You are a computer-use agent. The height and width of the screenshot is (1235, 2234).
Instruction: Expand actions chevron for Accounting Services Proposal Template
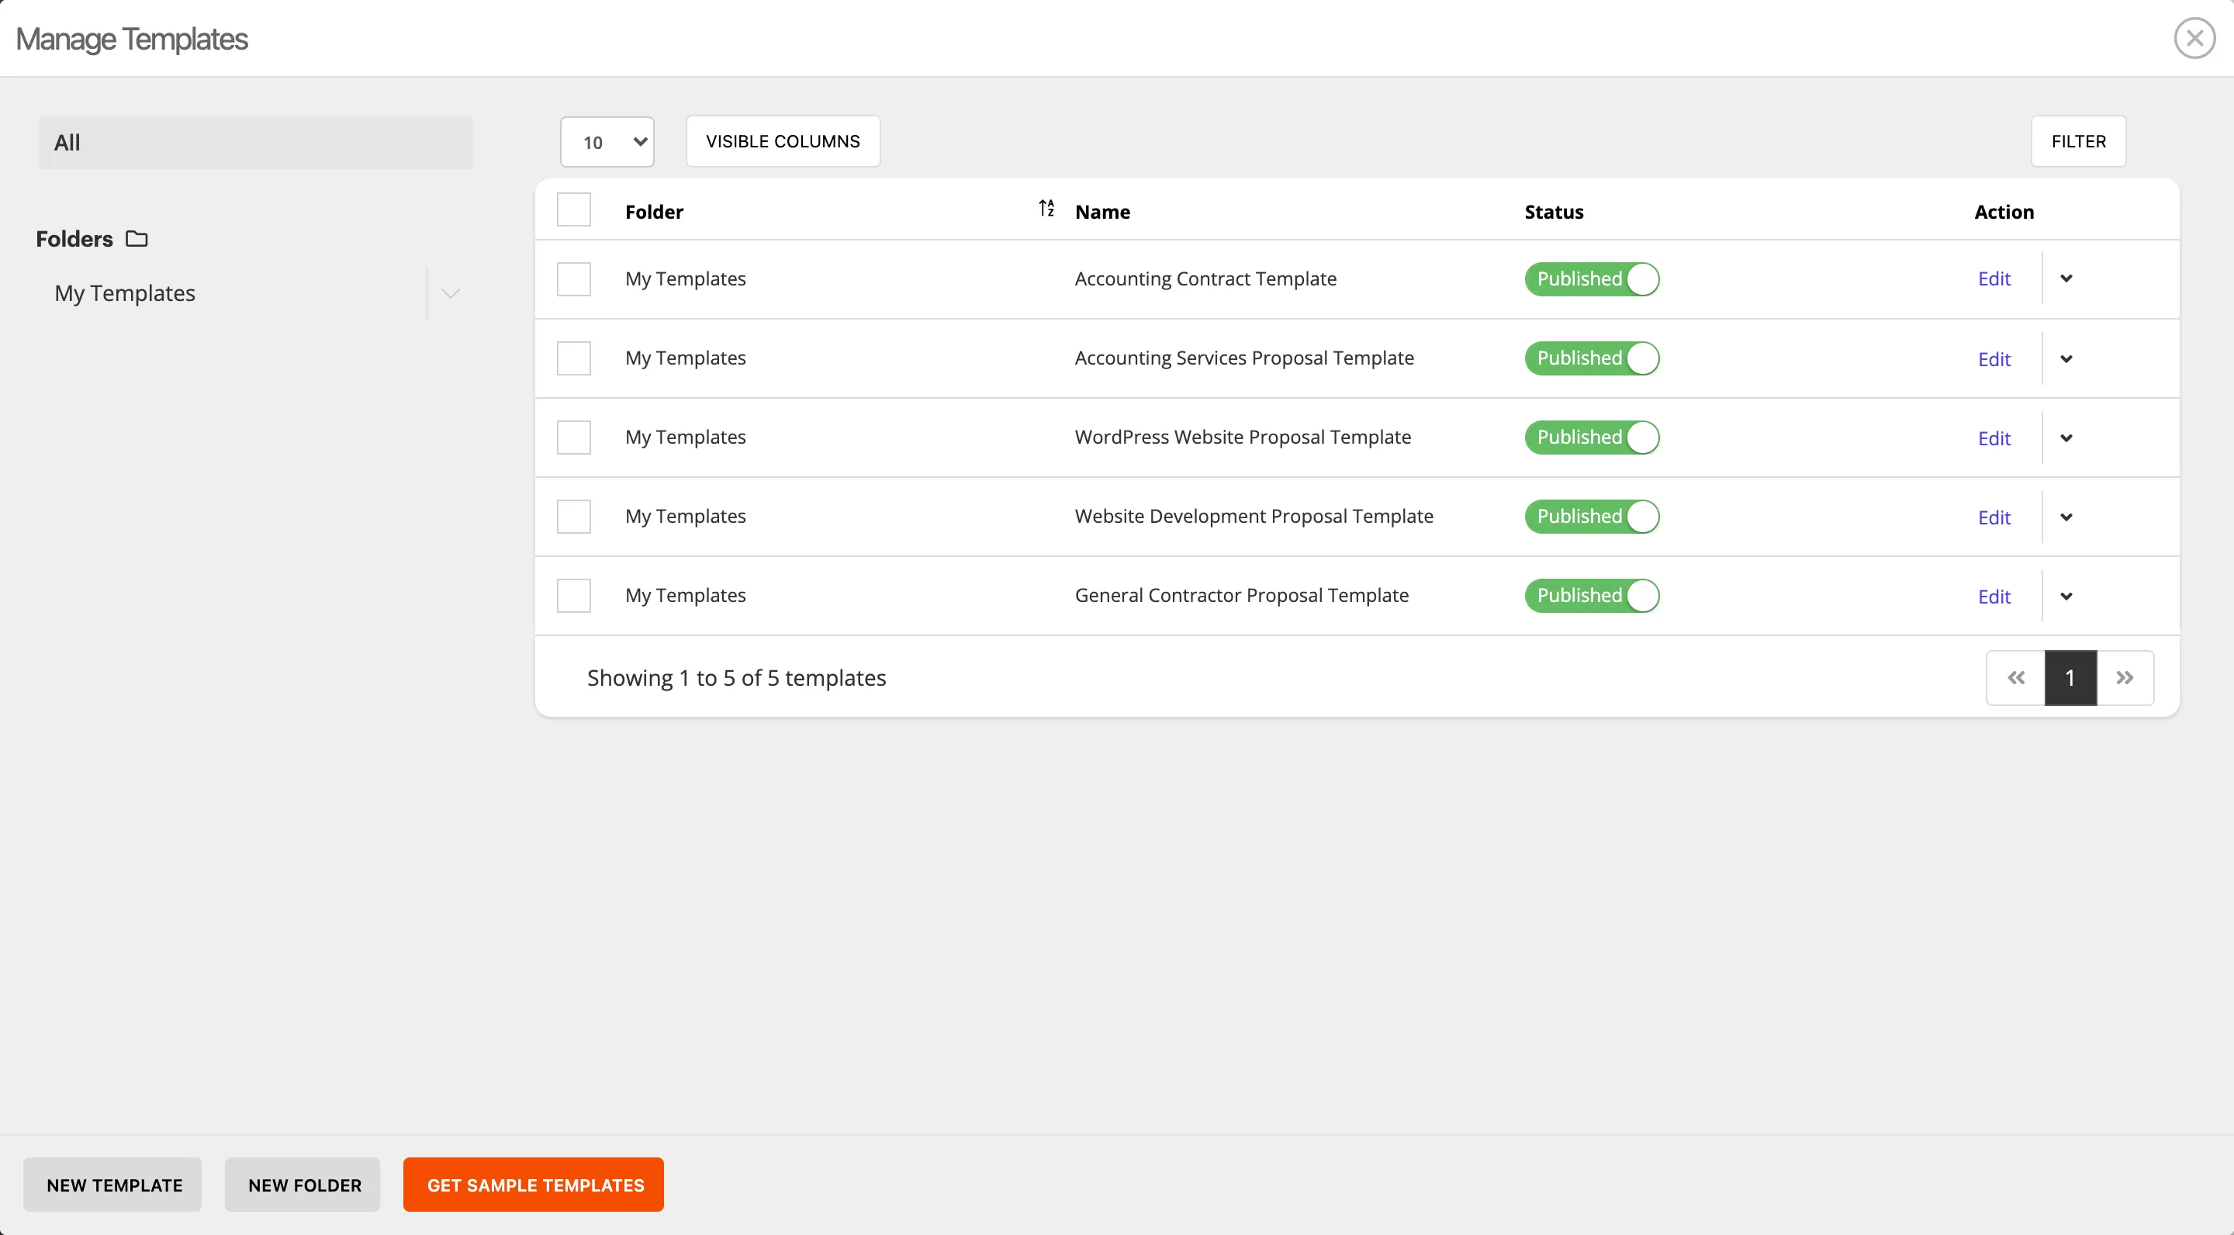pos(2067,358)
